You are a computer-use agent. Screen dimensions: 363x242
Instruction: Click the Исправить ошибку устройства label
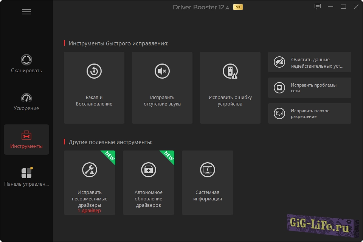[230, 101]
